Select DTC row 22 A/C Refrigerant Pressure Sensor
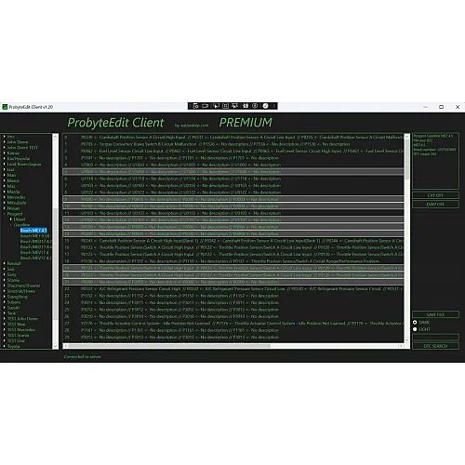 pos(233,288)
